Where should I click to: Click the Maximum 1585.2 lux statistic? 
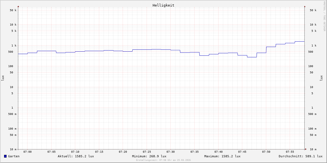point(222,156)
